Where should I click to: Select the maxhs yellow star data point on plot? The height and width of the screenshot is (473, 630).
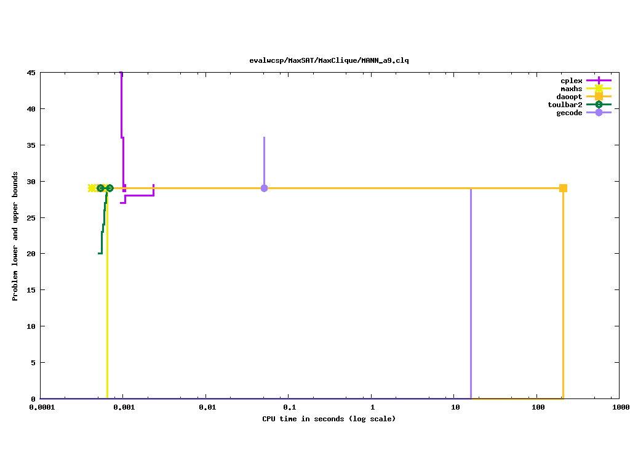[x=92, y=188]
